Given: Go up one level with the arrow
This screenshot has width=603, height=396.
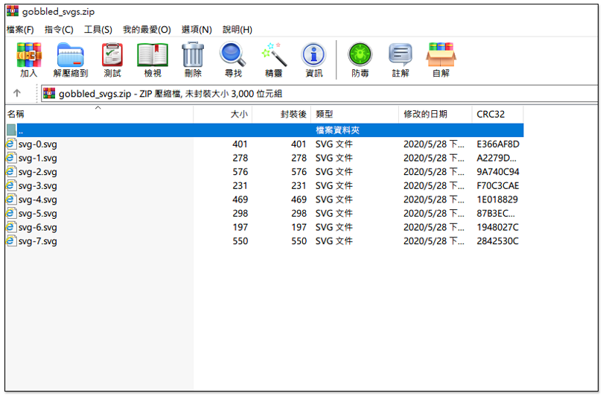Looking at the screenshot, I should [17, 93].
